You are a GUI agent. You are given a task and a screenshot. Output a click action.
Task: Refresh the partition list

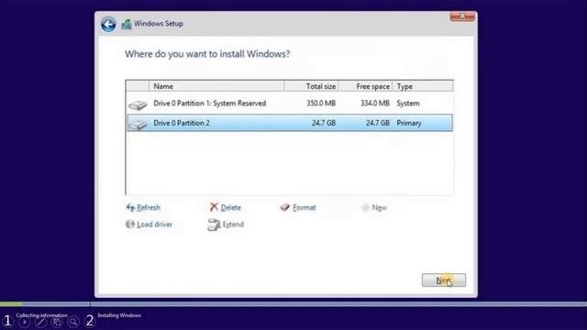click(149, 207)
